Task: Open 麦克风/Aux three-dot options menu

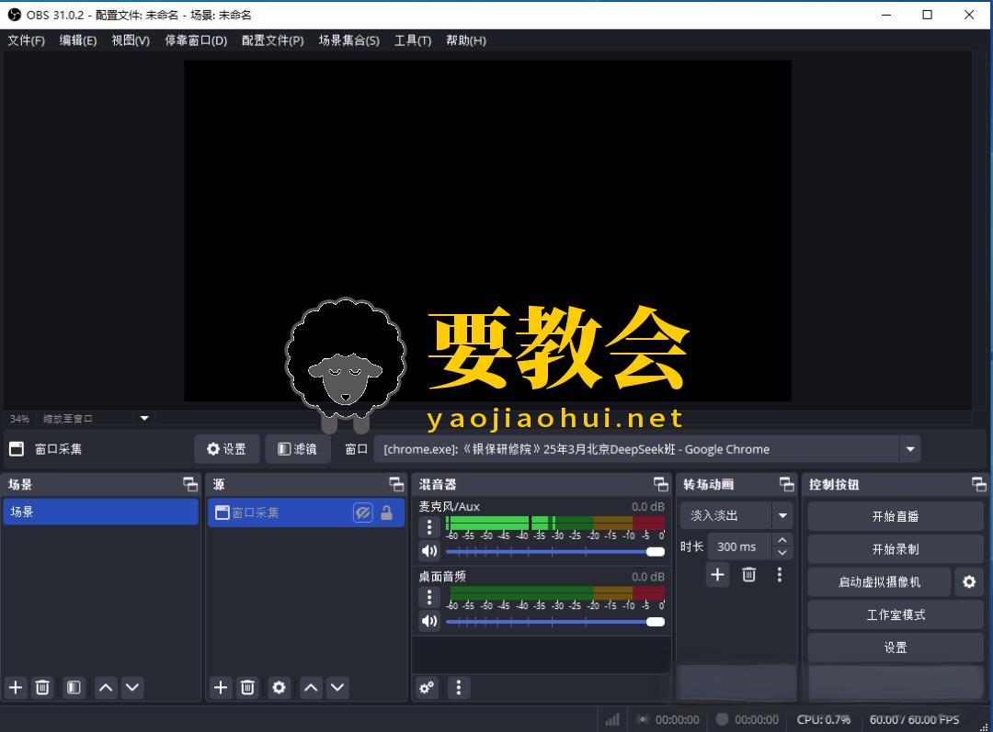Action: point(429,527)
